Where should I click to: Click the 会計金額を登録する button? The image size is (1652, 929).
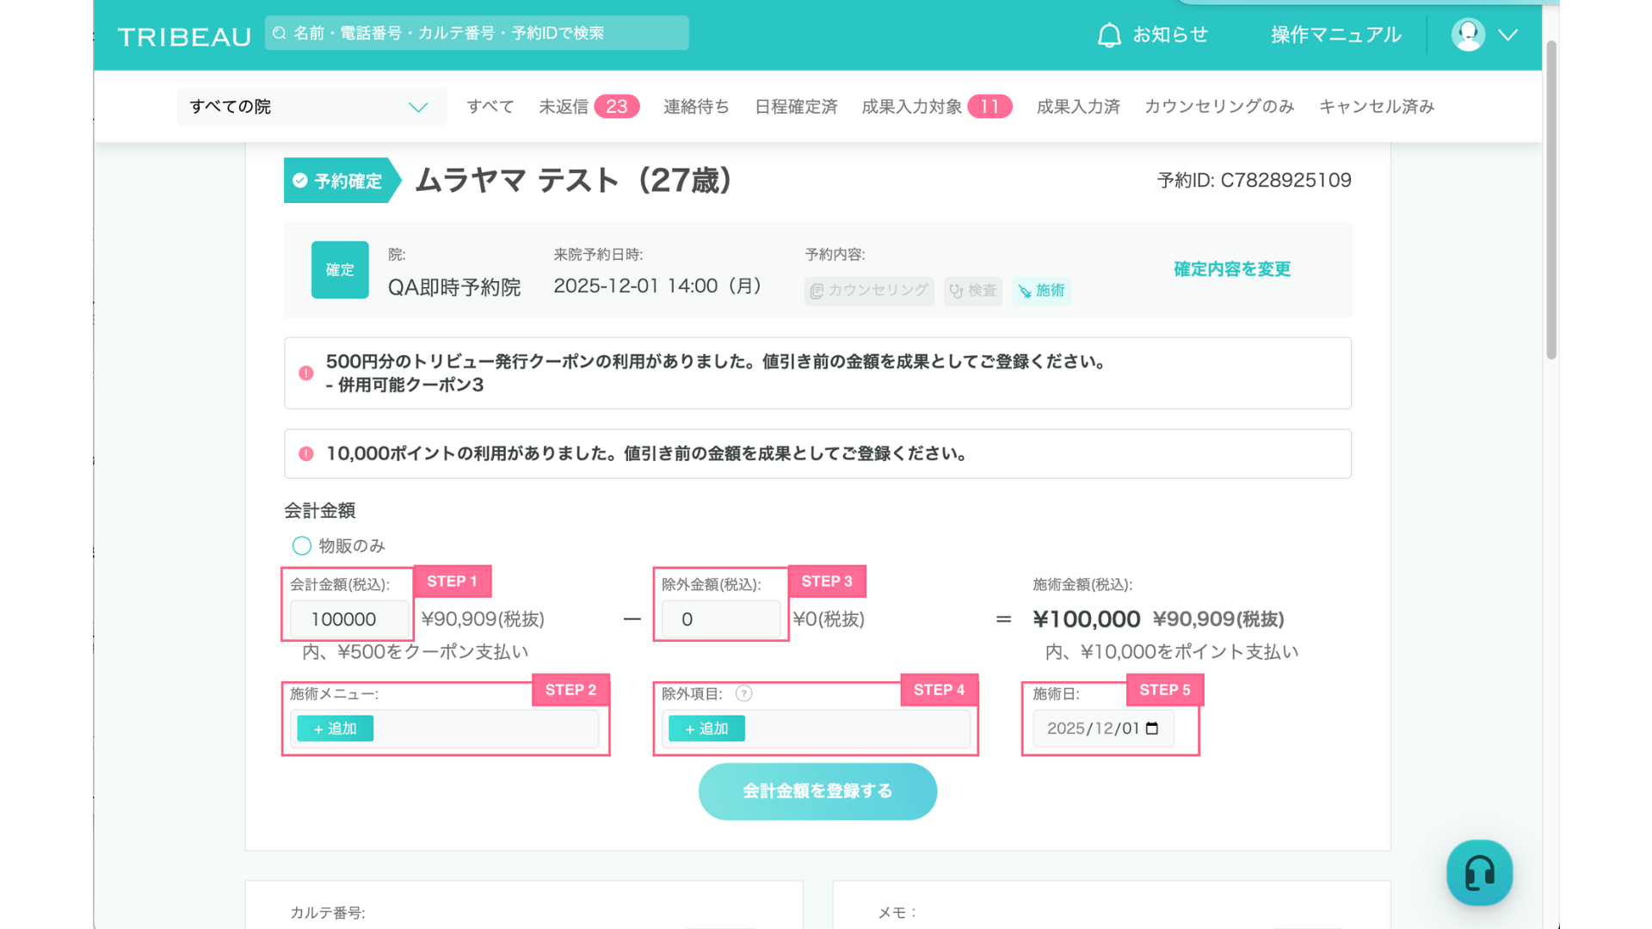pyautogui.click(x=817, y=791)
